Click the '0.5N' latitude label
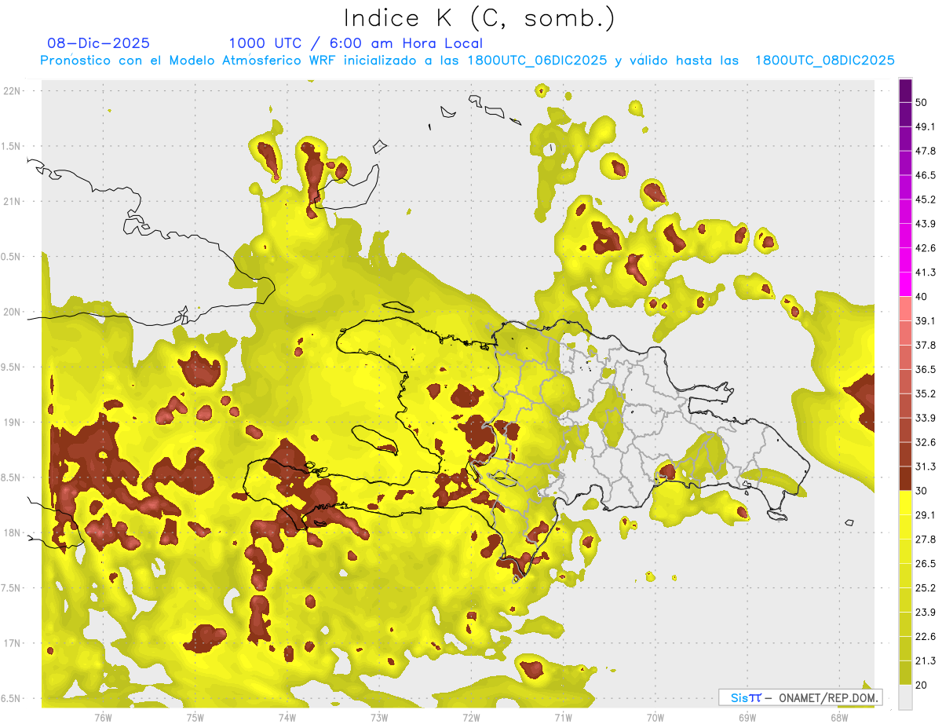Image resolution: width=942 pixels, height=728 pixels. pos(12,257)
